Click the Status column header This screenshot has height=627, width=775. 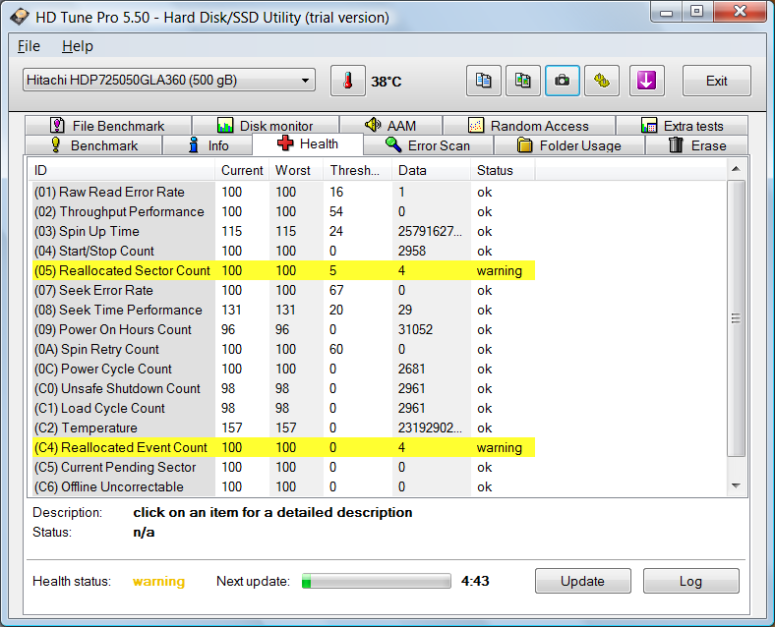[503, 170]
